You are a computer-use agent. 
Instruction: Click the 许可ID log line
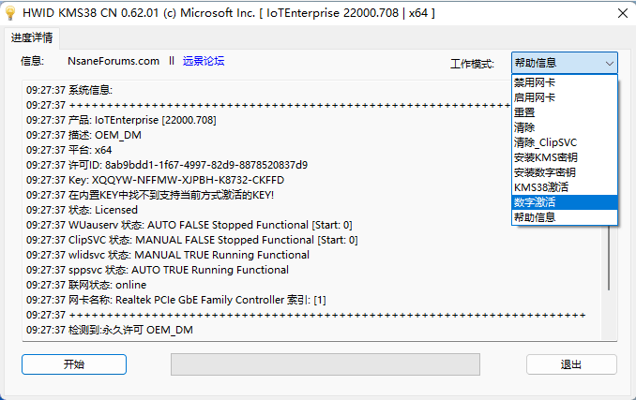[x=167, y=165]
